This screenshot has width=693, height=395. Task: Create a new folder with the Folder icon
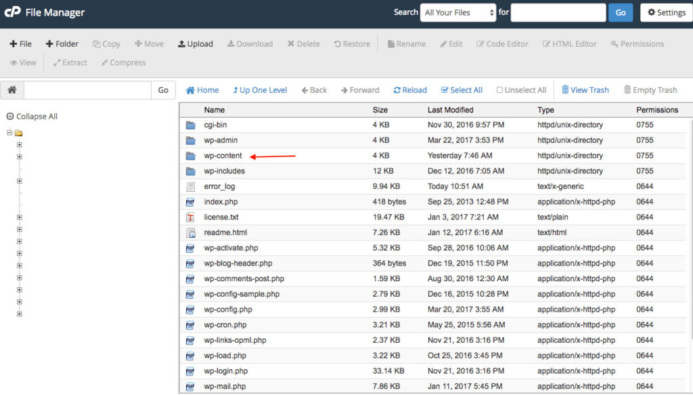62,43
